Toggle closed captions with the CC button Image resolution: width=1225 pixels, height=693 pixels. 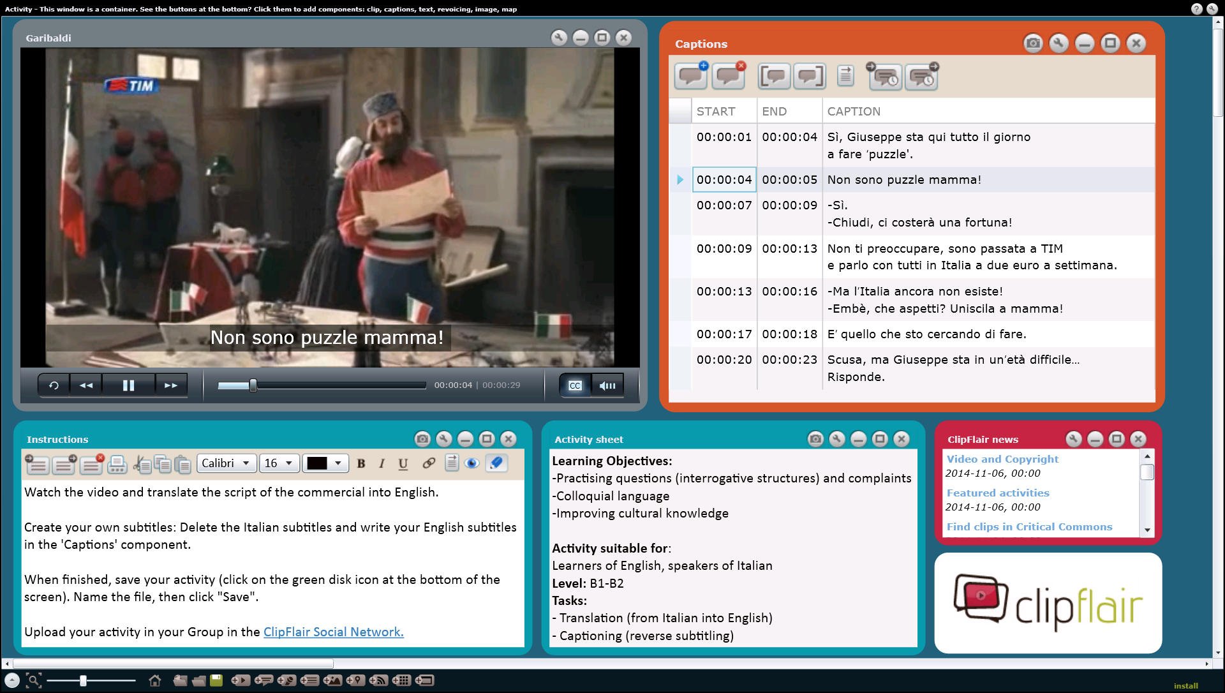(x=575, y=385)
